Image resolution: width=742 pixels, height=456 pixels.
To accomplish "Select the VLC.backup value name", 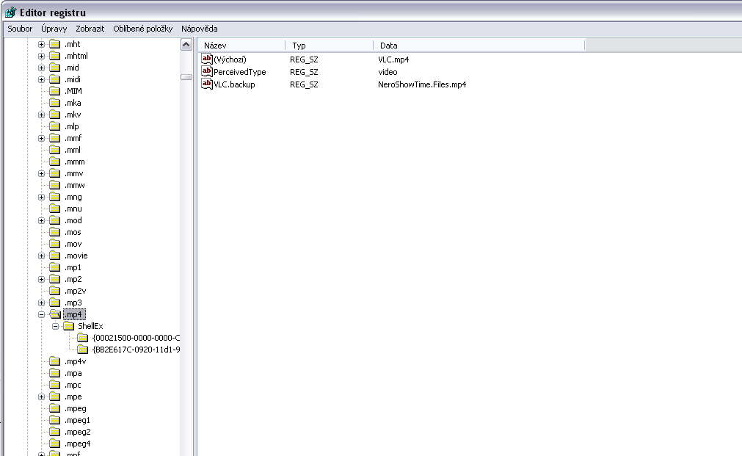I will [234, 84].
